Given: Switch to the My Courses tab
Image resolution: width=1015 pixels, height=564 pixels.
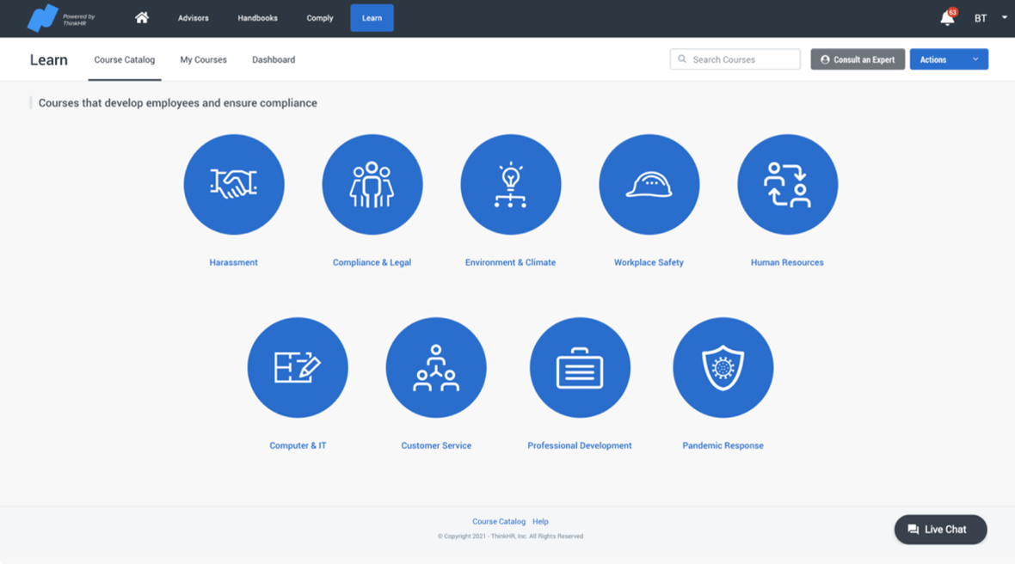Looking at the screenshot, I should pyautogui.click(x=203, y=60).
